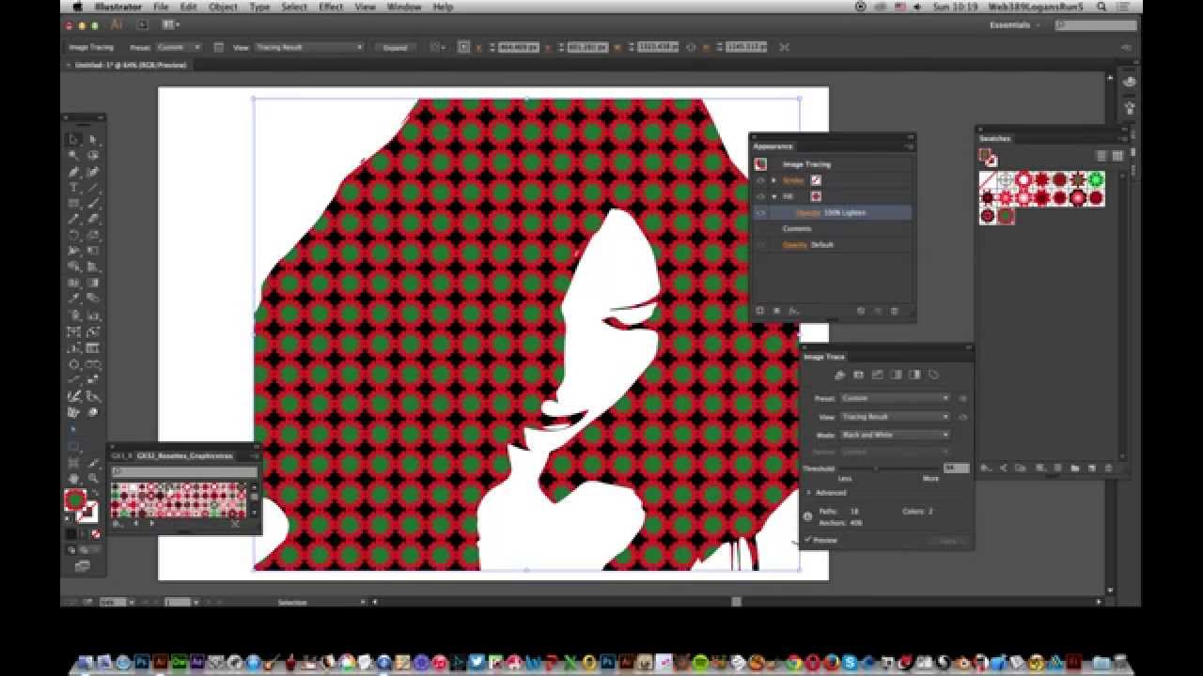Open the Mode dropdown in Image Trace
Screen dimensions: 1203x676
click(x=896, y=435)
